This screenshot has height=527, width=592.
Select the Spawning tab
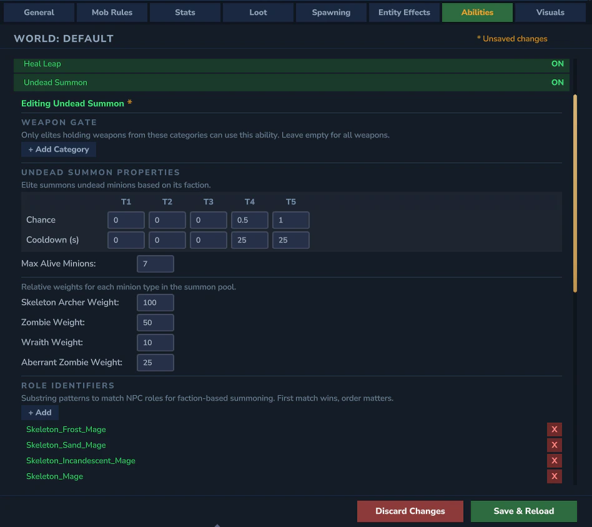coord(331,13)
